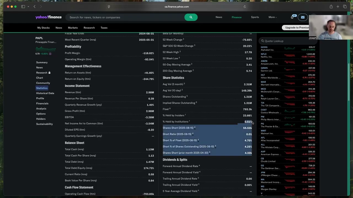Viewport: 353px width, 198px height.
Task: Click the AMZN ticker in watchlist
Action: pyautogui.click(x=264, y=61)
